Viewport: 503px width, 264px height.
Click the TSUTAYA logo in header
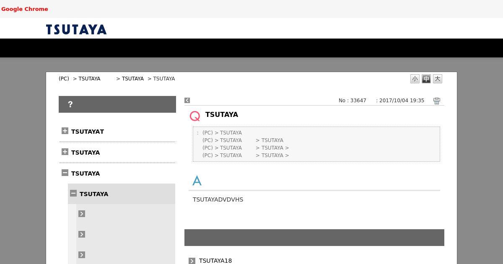[x=76, y=29]
